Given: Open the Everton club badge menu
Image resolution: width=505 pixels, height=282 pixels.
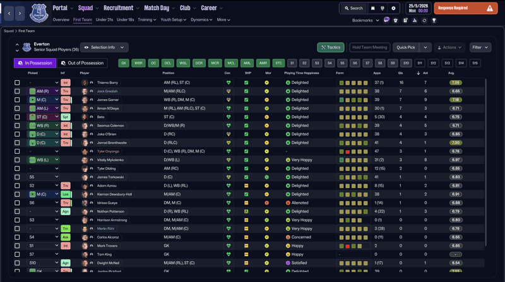Looking at the screenshot, I should (x=39, y=13).
